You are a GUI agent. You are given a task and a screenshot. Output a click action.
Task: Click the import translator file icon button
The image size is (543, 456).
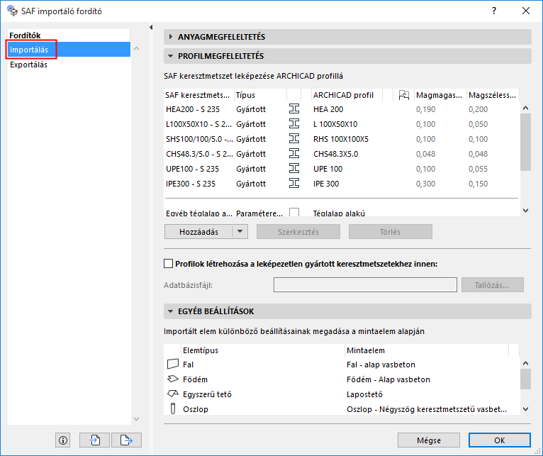pyautogui.click(x=94, y=440)
